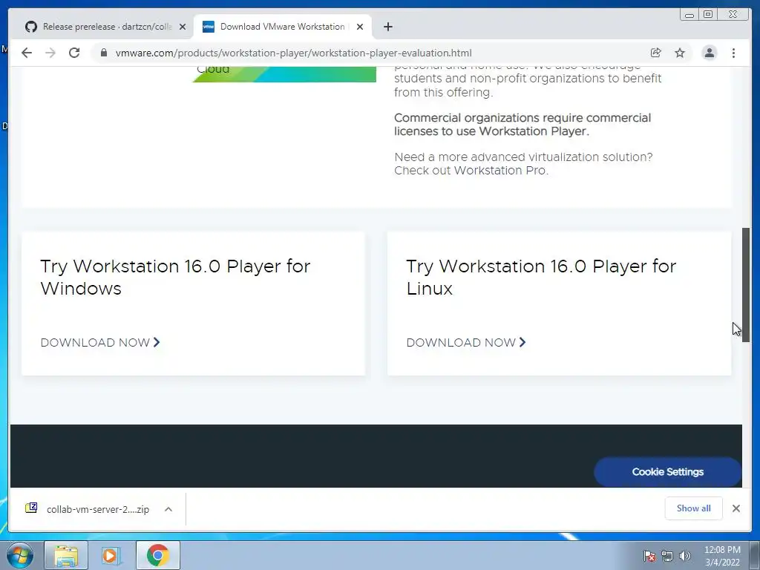Click DOWNLOAD NOW for Linux player
Image resolution: width=760 pixels, height=570 pixels.
(466, 343)
